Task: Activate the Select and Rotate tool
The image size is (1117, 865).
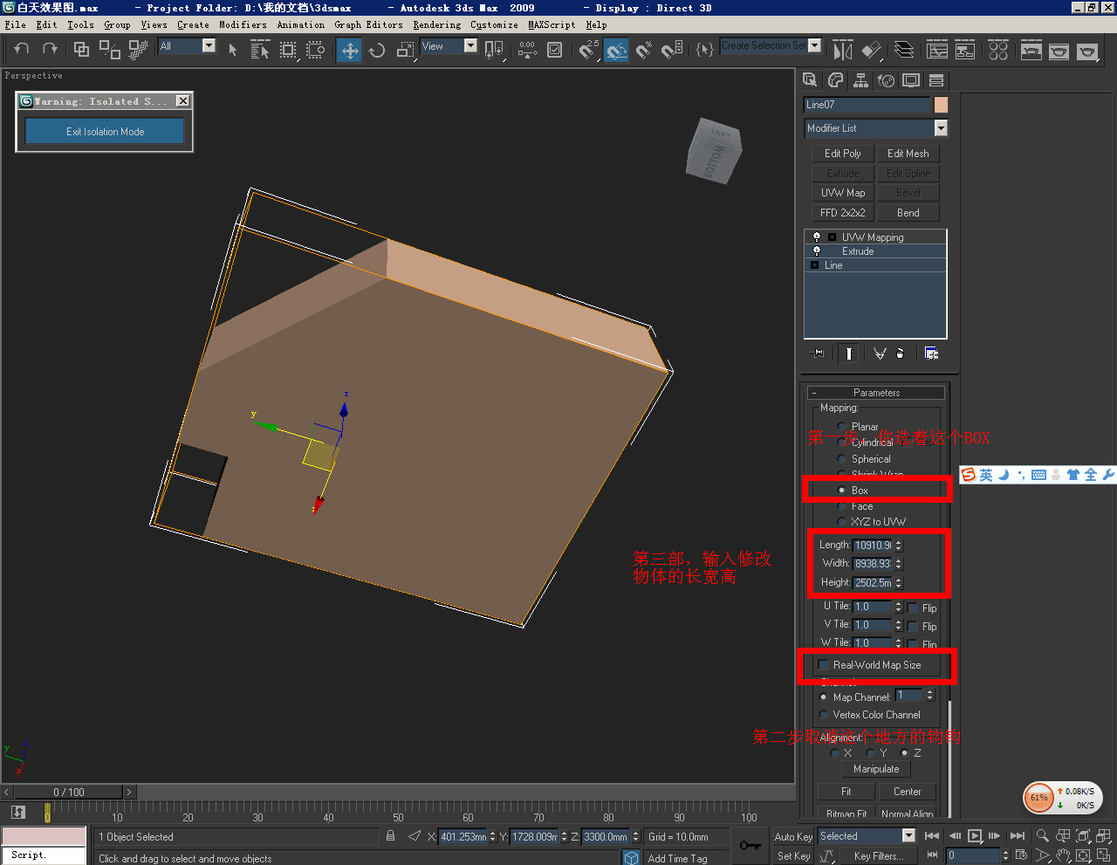Action: [x=377, y=51]
